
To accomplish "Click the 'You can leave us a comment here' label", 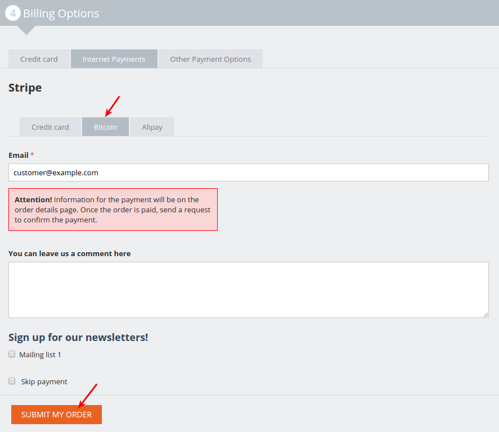I will [69, 254].
